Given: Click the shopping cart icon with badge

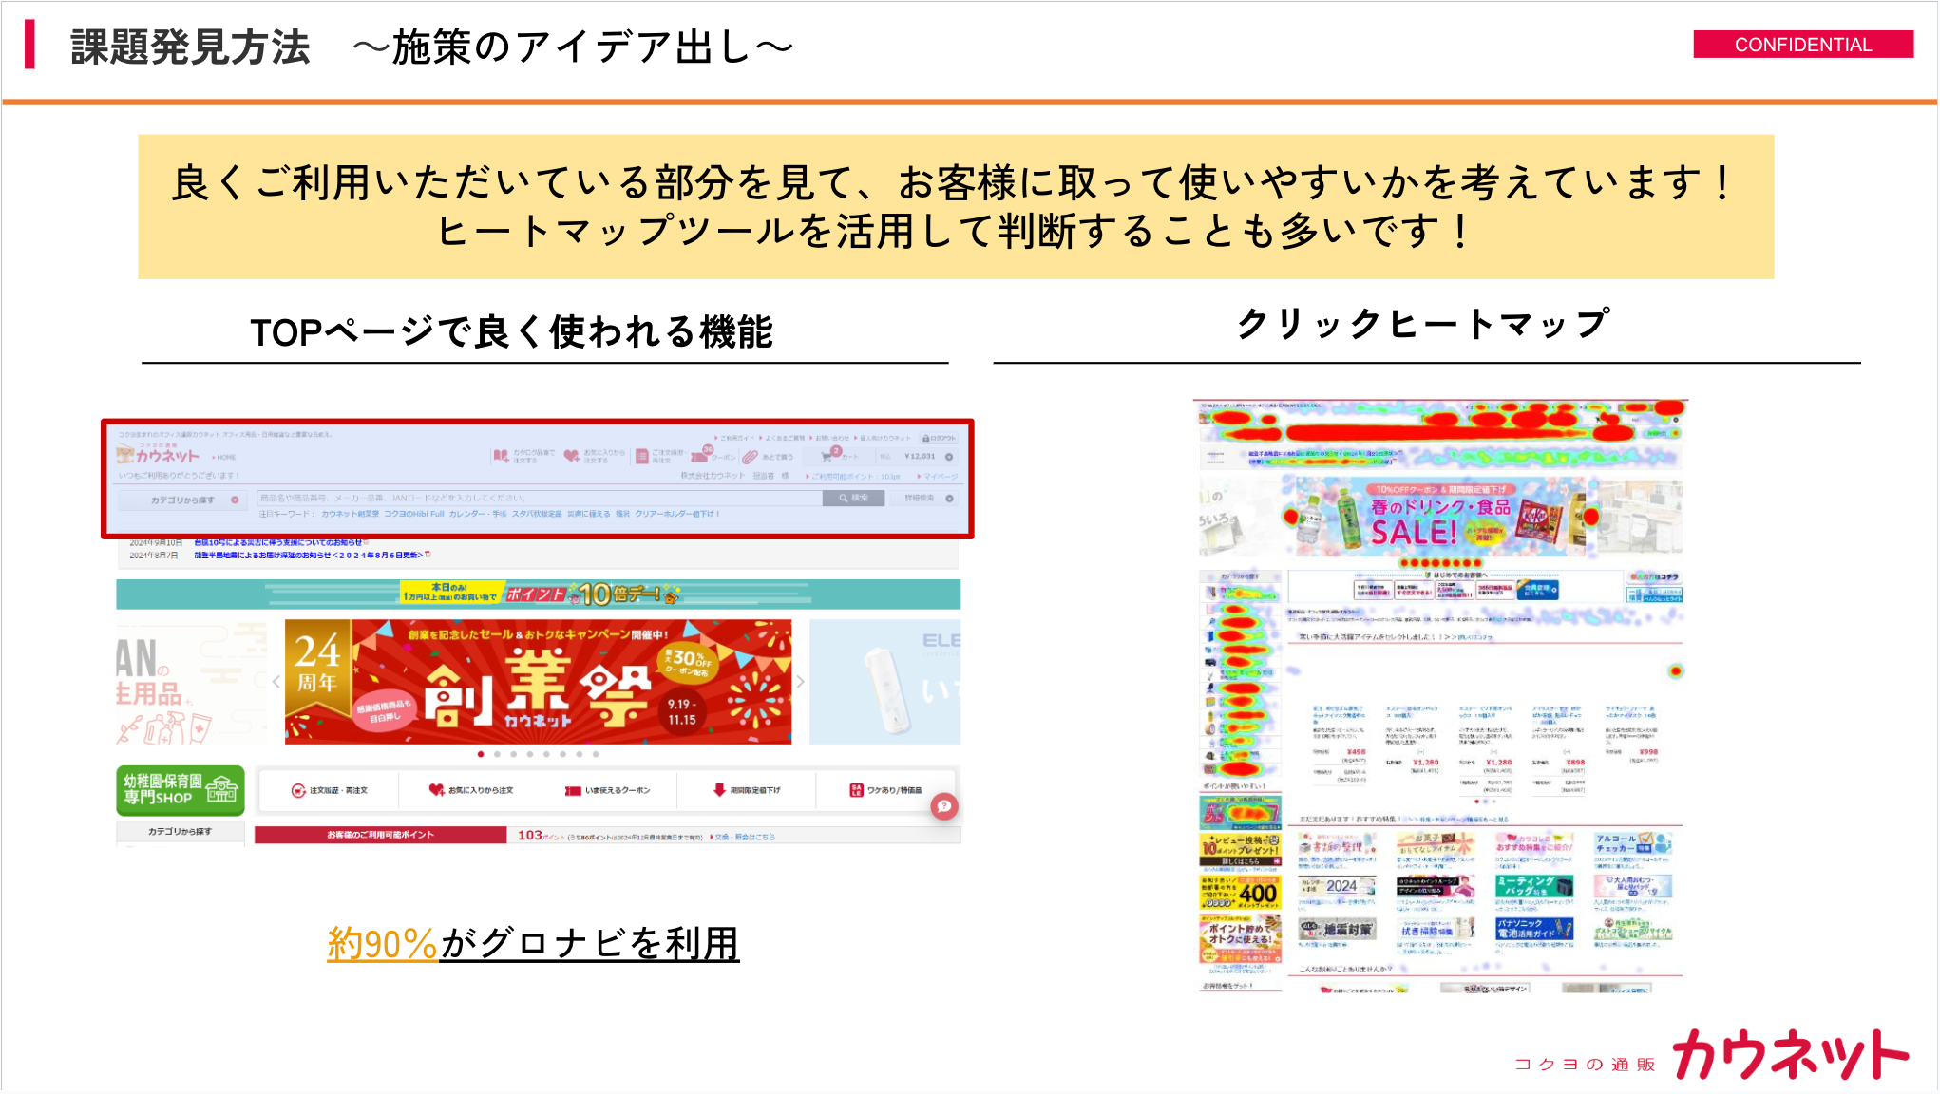Looking at the screenshot, I should tap(827, 456).
